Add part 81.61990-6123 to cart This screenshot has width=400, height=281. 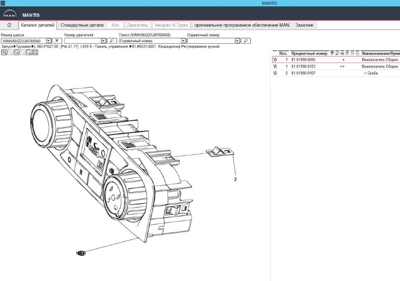coord(275,66)
